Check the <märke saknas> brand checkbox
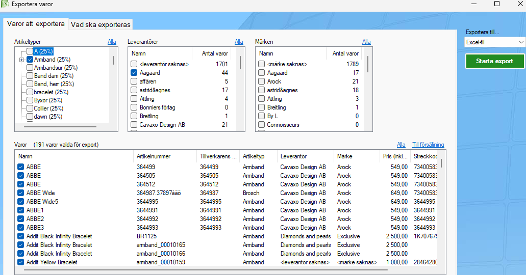The height and width of the screenshot is (275, 526). [x=262, y=64]
